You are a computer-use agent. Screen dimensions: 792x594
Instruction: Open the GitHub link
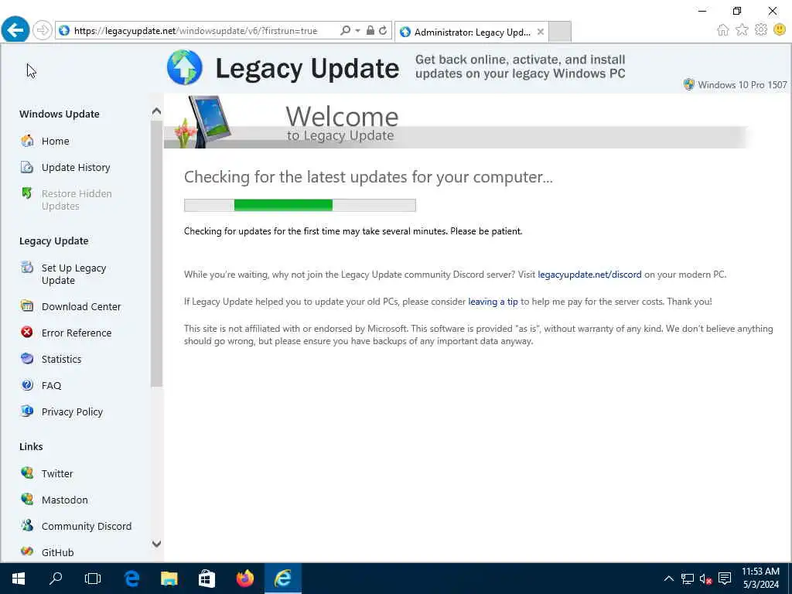(57, 552)
